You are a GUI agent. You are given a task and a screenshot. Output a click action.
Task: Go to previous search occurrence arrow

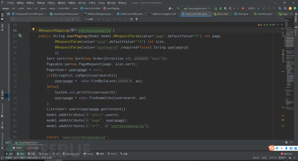[98, 19]
